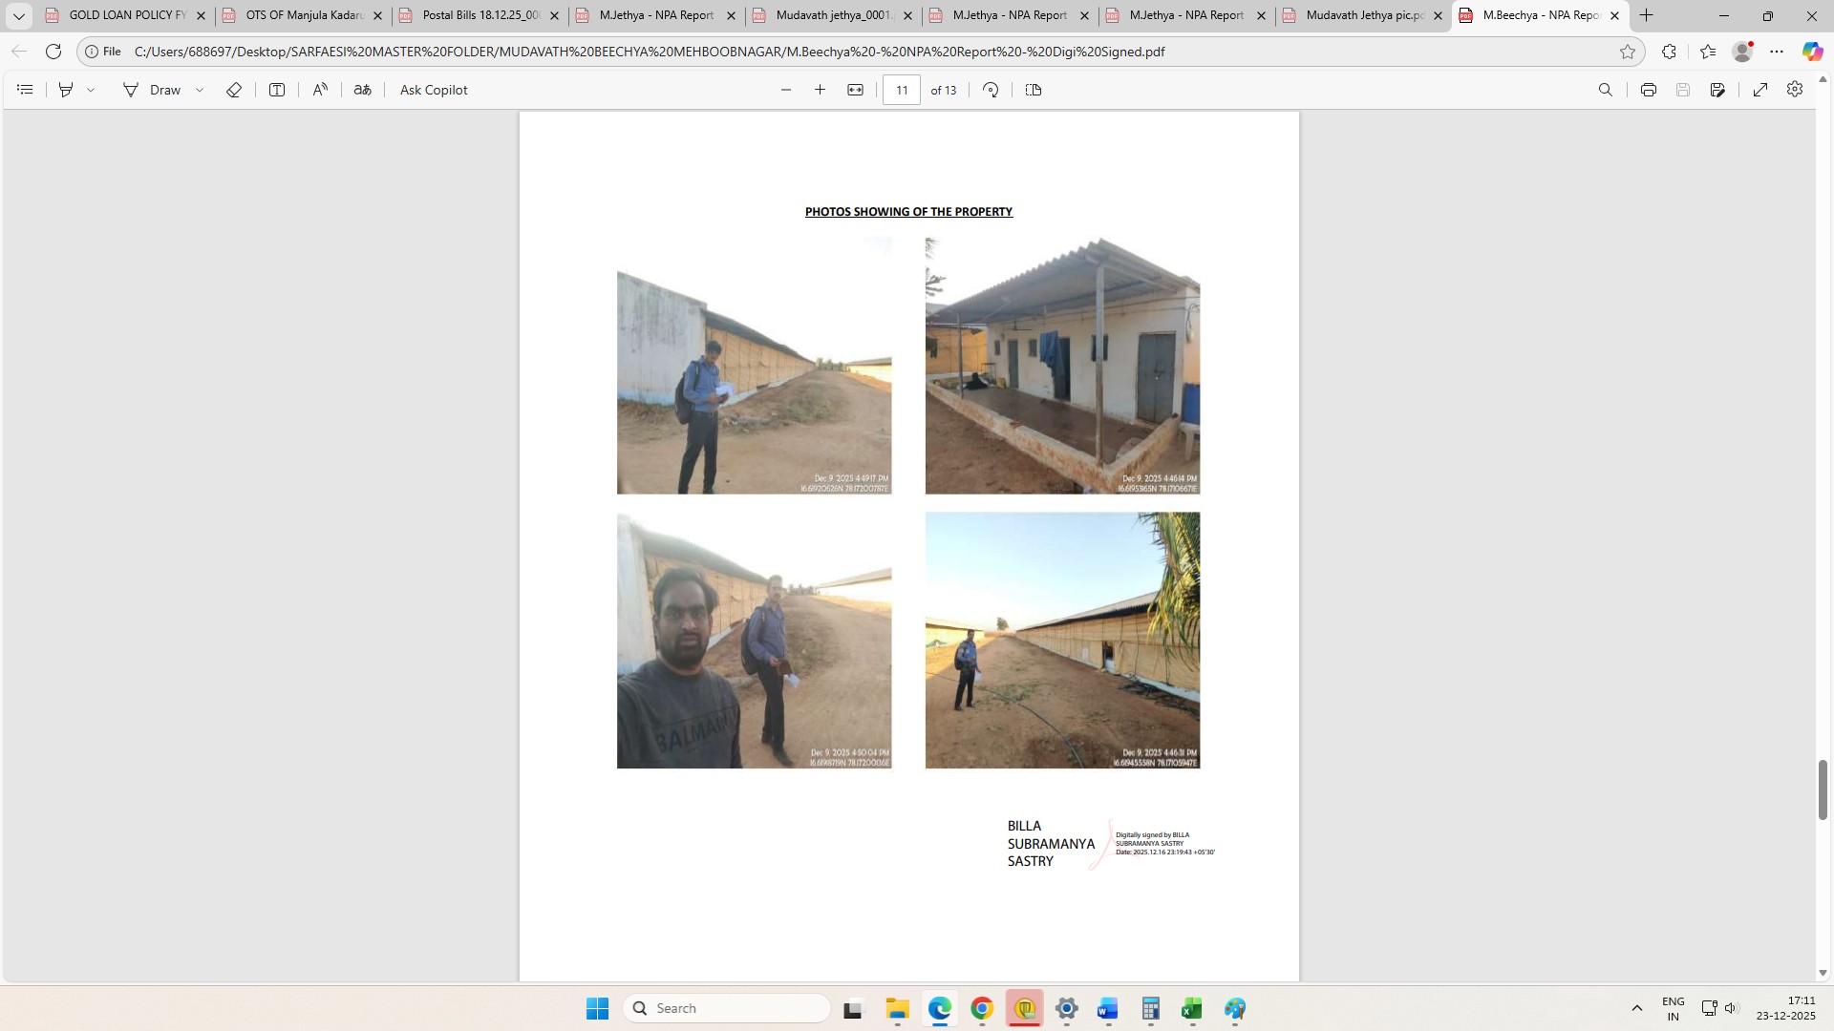Click the Zoom out minus icon
Viewport: 1834px width, 1031px height.
pyautogui.click(x=786, y=90)
